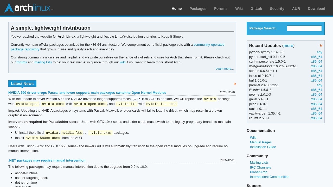Open the Installation Guide under Documentation

[x=263, y=147]
